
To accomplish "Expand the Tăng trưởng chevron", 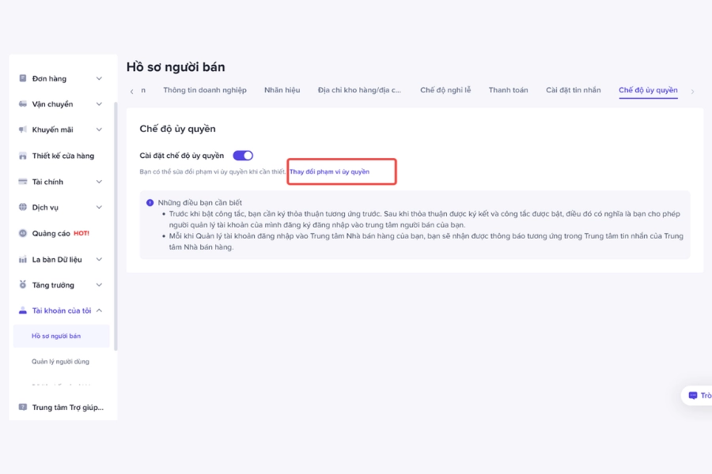I will coord(99,285).
